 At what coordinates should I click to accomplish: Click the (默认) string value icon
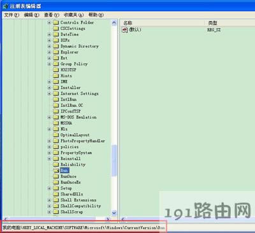pyautogui.click(x=124, y=30)
